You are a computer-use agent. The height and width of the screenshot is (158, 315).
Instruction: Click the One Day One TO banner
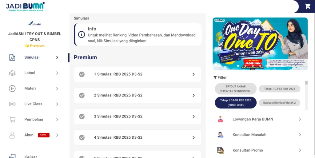click(260, 44)
